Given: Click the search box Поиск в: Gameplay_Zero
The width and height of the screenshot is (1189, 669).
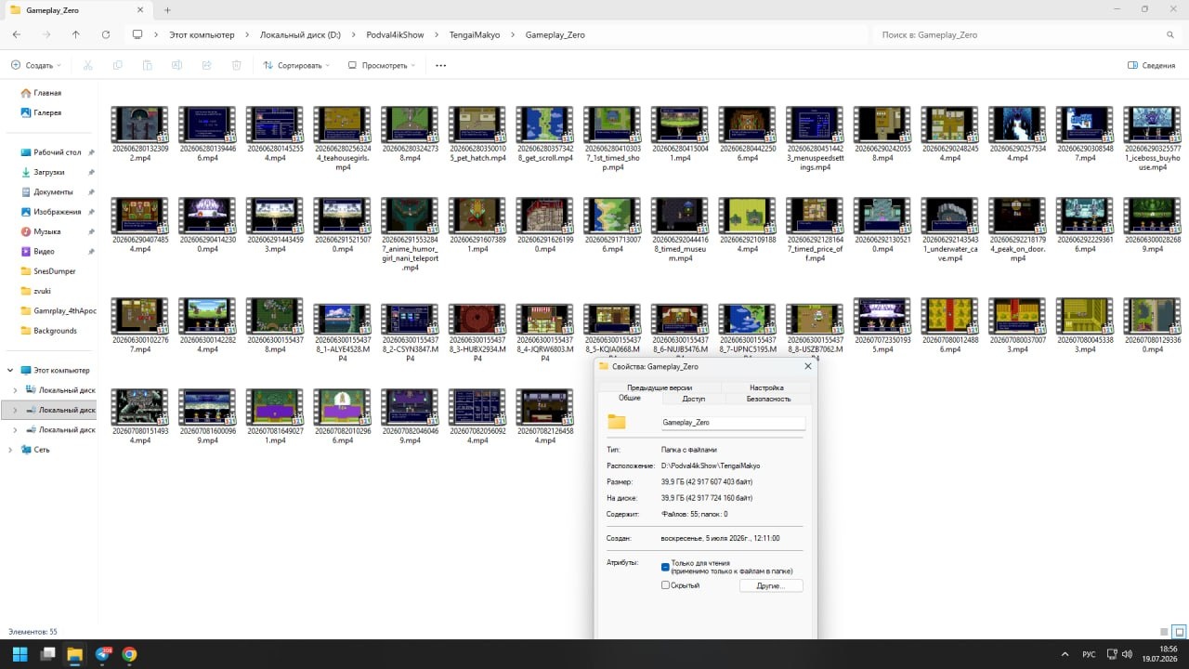Looking at the screenshot, I should point(1028,35).
